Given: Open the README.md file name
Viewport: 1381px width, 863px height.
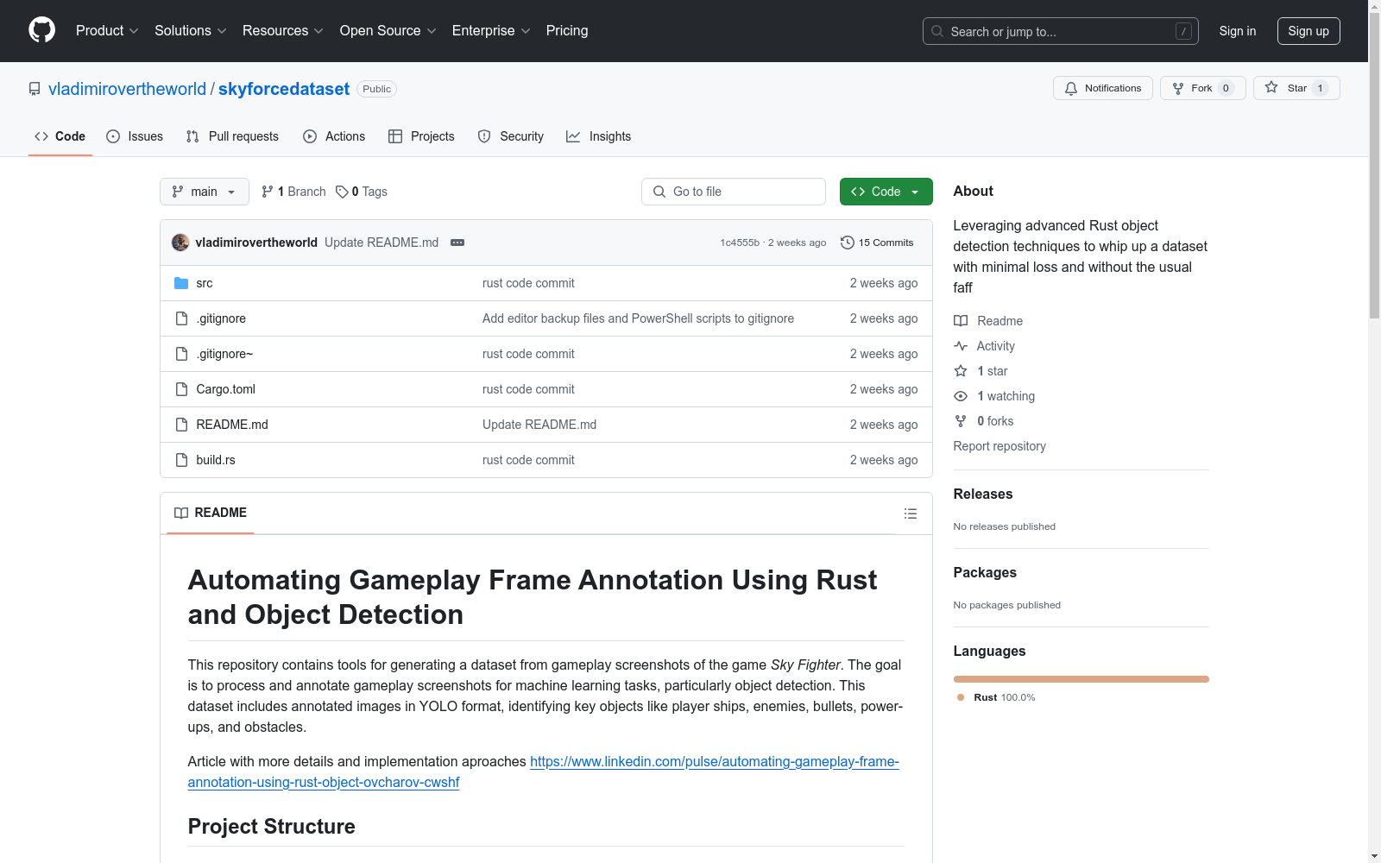Looking at the screenshot, I should pyautogui.click(x=232, y=425).
